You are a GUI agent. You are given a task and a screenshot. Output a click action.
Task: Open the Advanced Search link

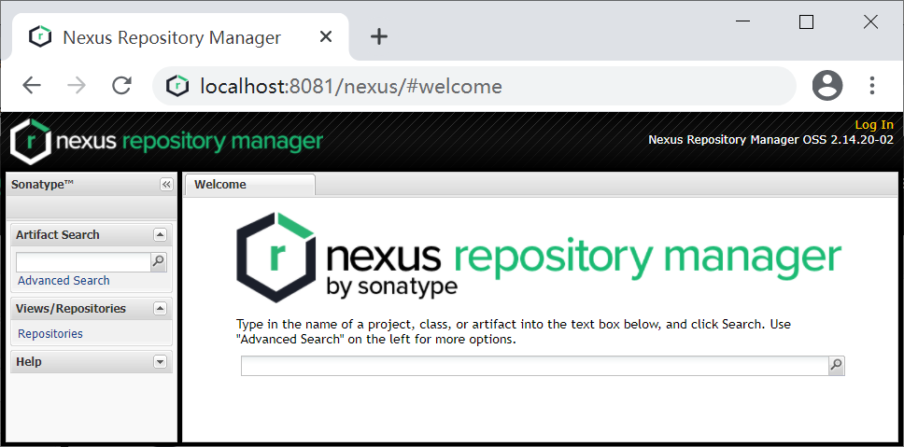coord(64,281)
